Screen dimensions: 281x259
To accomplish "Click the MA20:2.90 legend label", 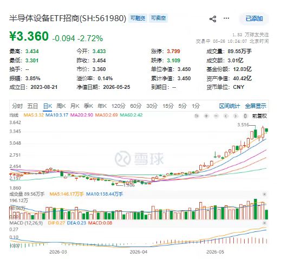I will pos(82,115).
